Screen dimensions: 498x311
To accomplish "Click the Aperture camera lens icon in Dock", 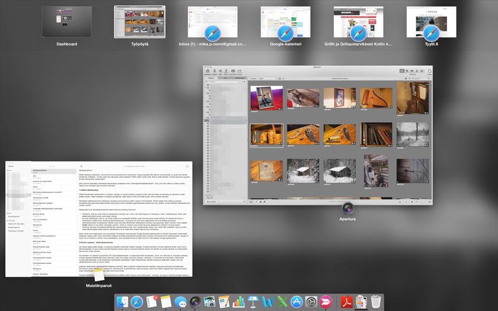I will coord(195,302).
